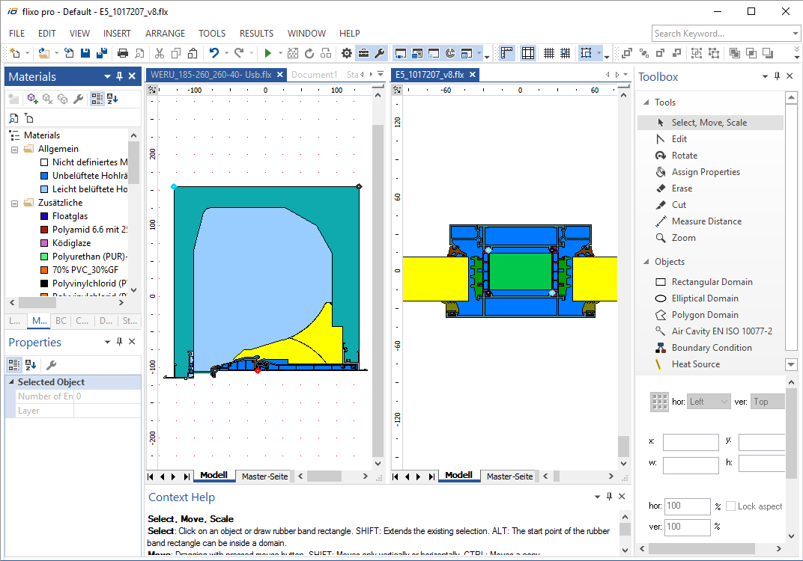
Task: Choose the Measure Distance tool
Action: click(x=706, y=221)
